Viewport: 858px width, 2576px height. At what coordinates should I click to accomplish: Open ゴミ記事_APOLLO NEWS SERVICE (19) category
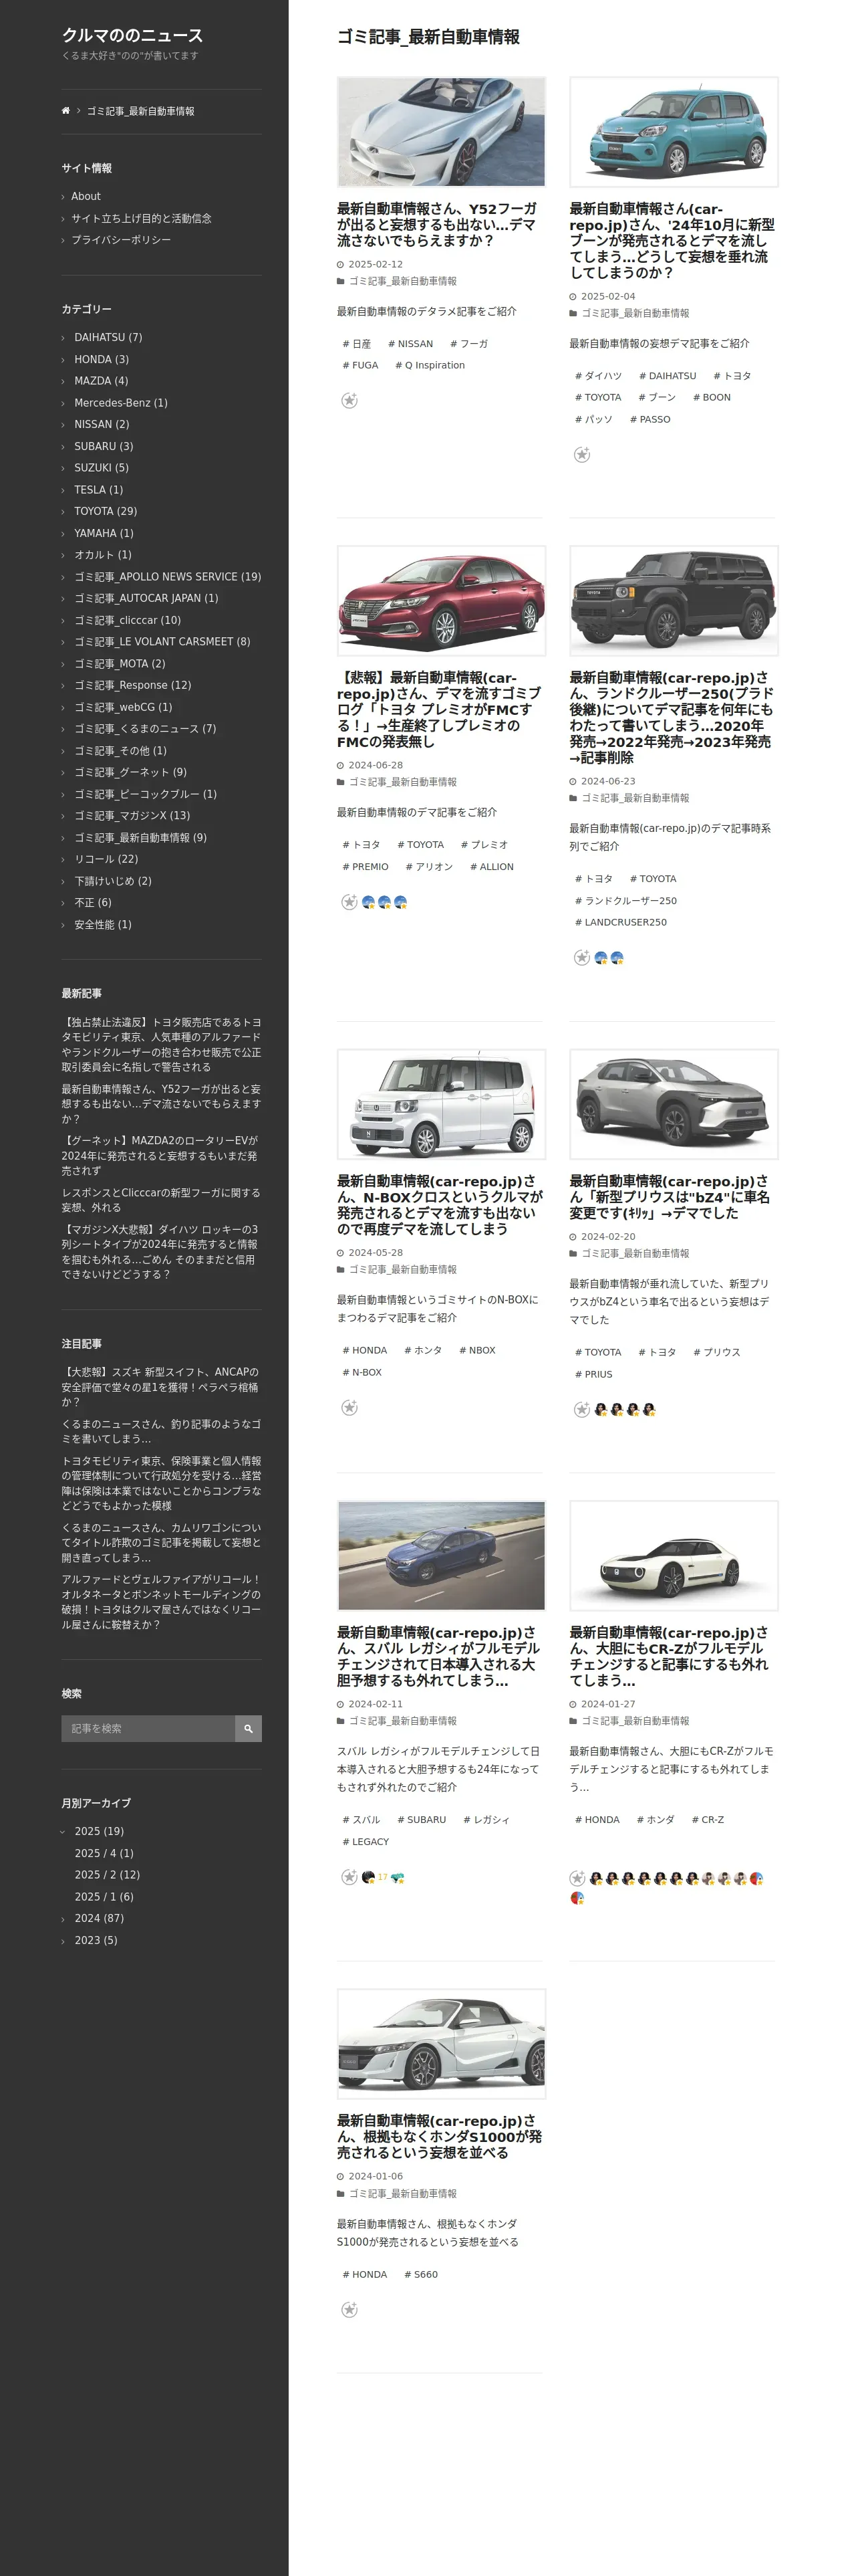[x=168, y=577]
